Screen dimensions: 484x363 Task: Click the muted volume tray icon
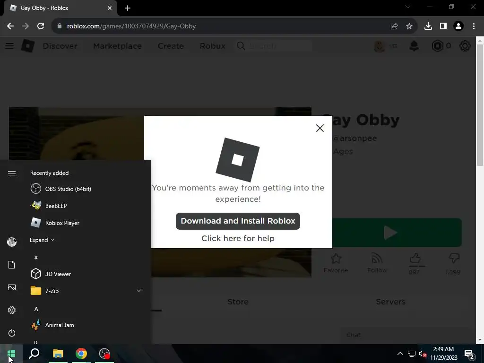click(x=423, y=354)
